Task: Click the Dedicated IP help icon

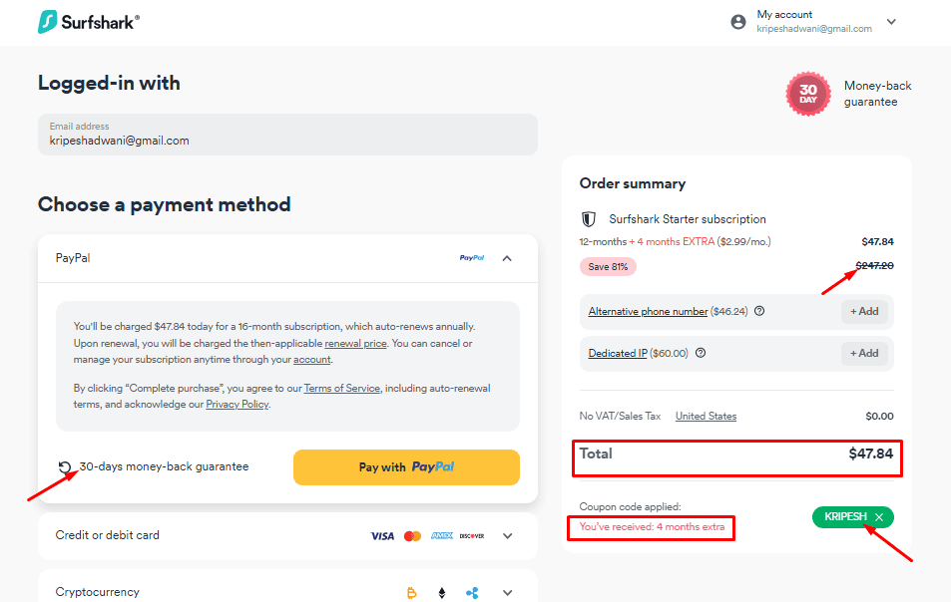Action: 701,353
